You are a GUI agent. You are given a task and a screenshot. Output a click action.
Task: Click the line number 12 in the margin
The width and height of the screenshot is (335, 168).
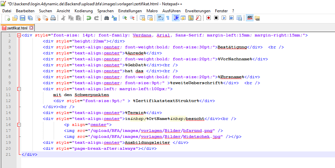9,101
